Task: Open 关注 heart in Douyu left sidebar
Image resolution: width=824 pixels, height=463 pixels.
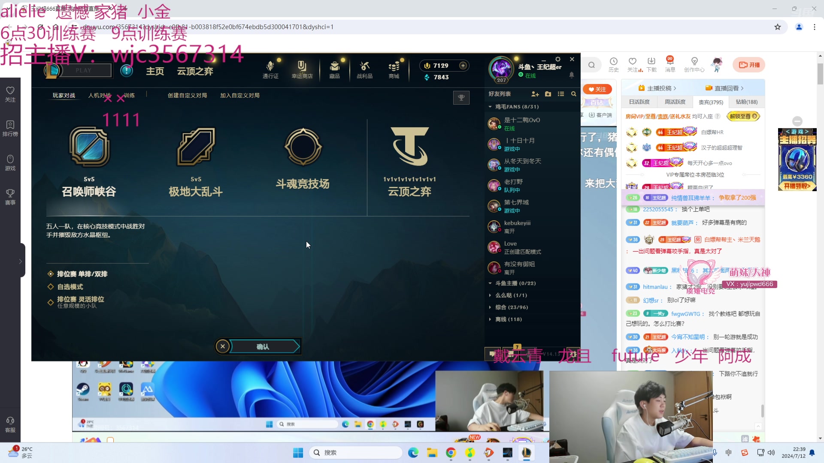Action: point(10,94)
